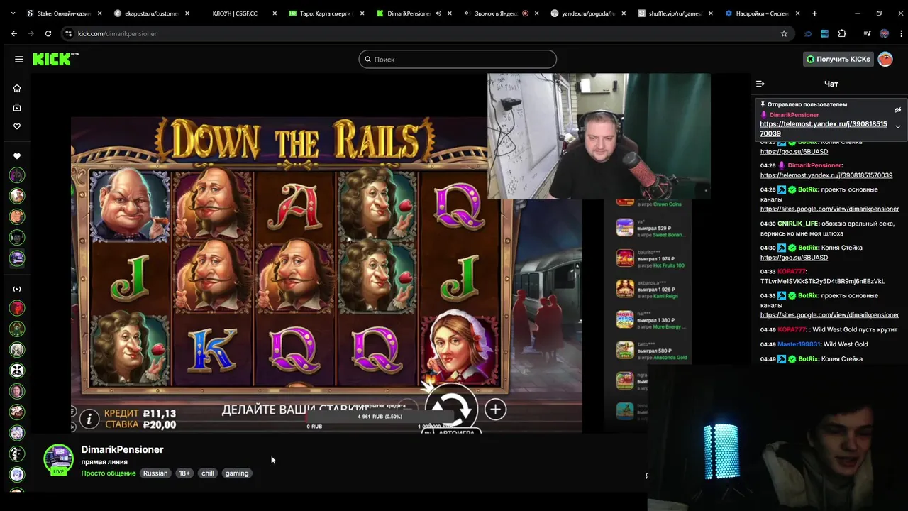Collapse the chat panel with arrow icon
Screen dimensions: 908x511
(x=760, y=84)
